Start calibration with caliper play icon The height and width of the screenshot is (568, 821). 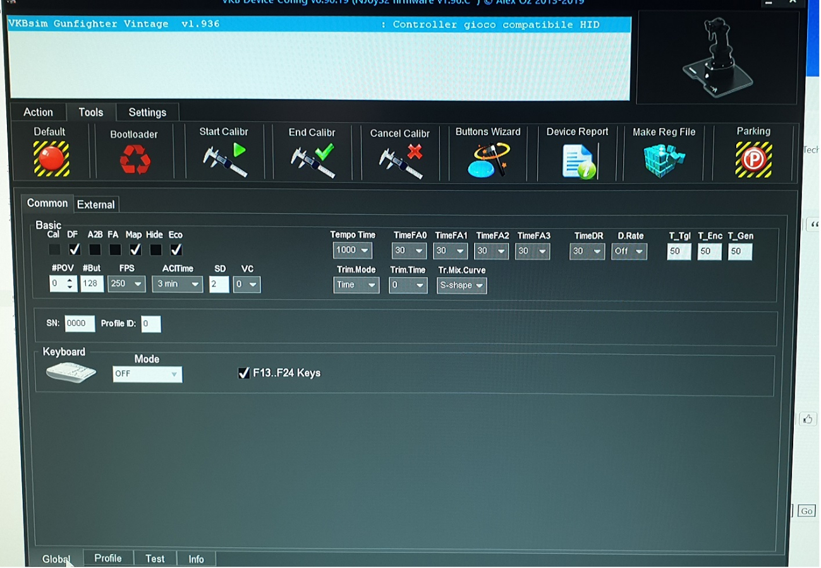pyautogui.click(x=224, y=160)
